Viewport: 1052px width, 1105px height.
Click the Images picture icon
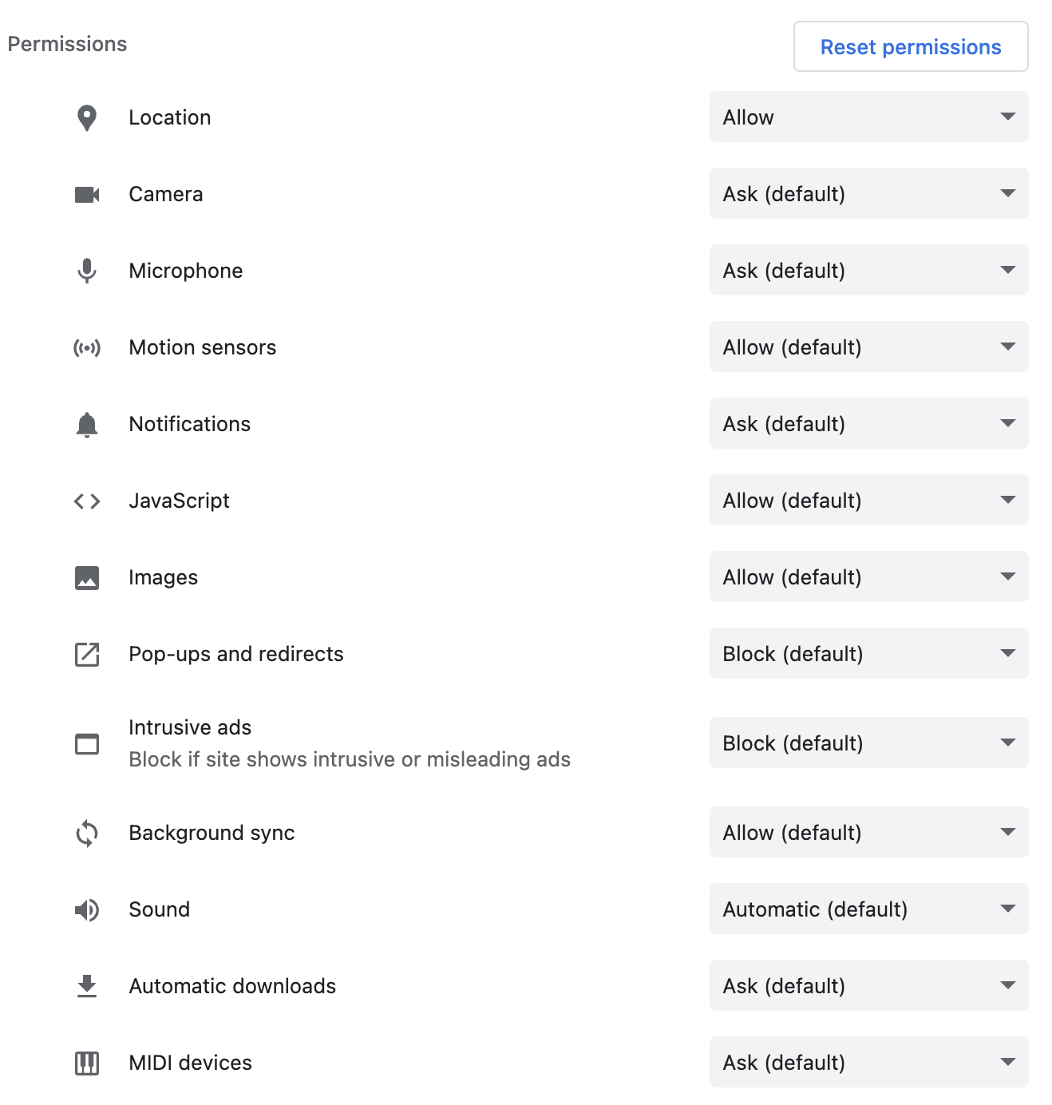coord(87,577)
